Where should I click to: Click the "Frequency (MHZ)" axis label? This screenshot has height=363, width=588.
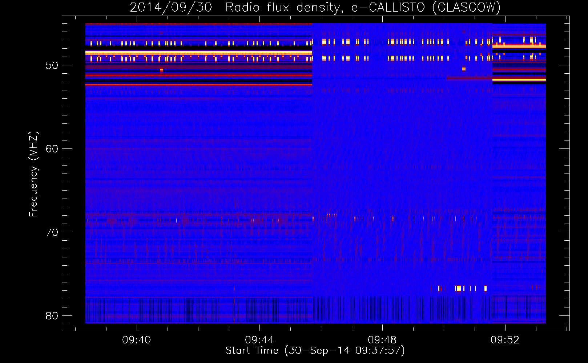tap(33, 174)
